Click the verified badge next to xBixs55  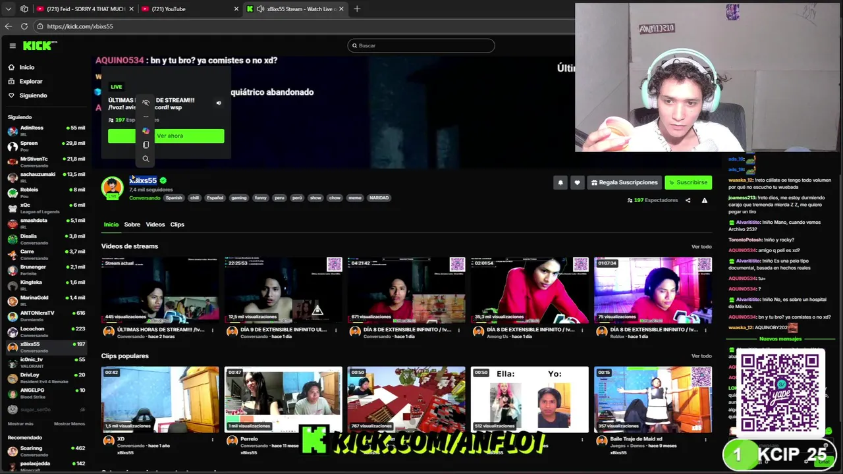[163, 180]
